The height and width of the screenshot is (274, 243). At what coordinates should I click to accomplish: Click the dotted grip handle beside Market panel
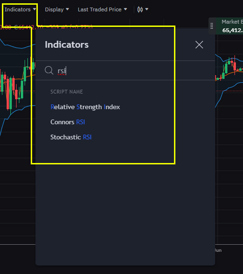(x=212, y=26)
